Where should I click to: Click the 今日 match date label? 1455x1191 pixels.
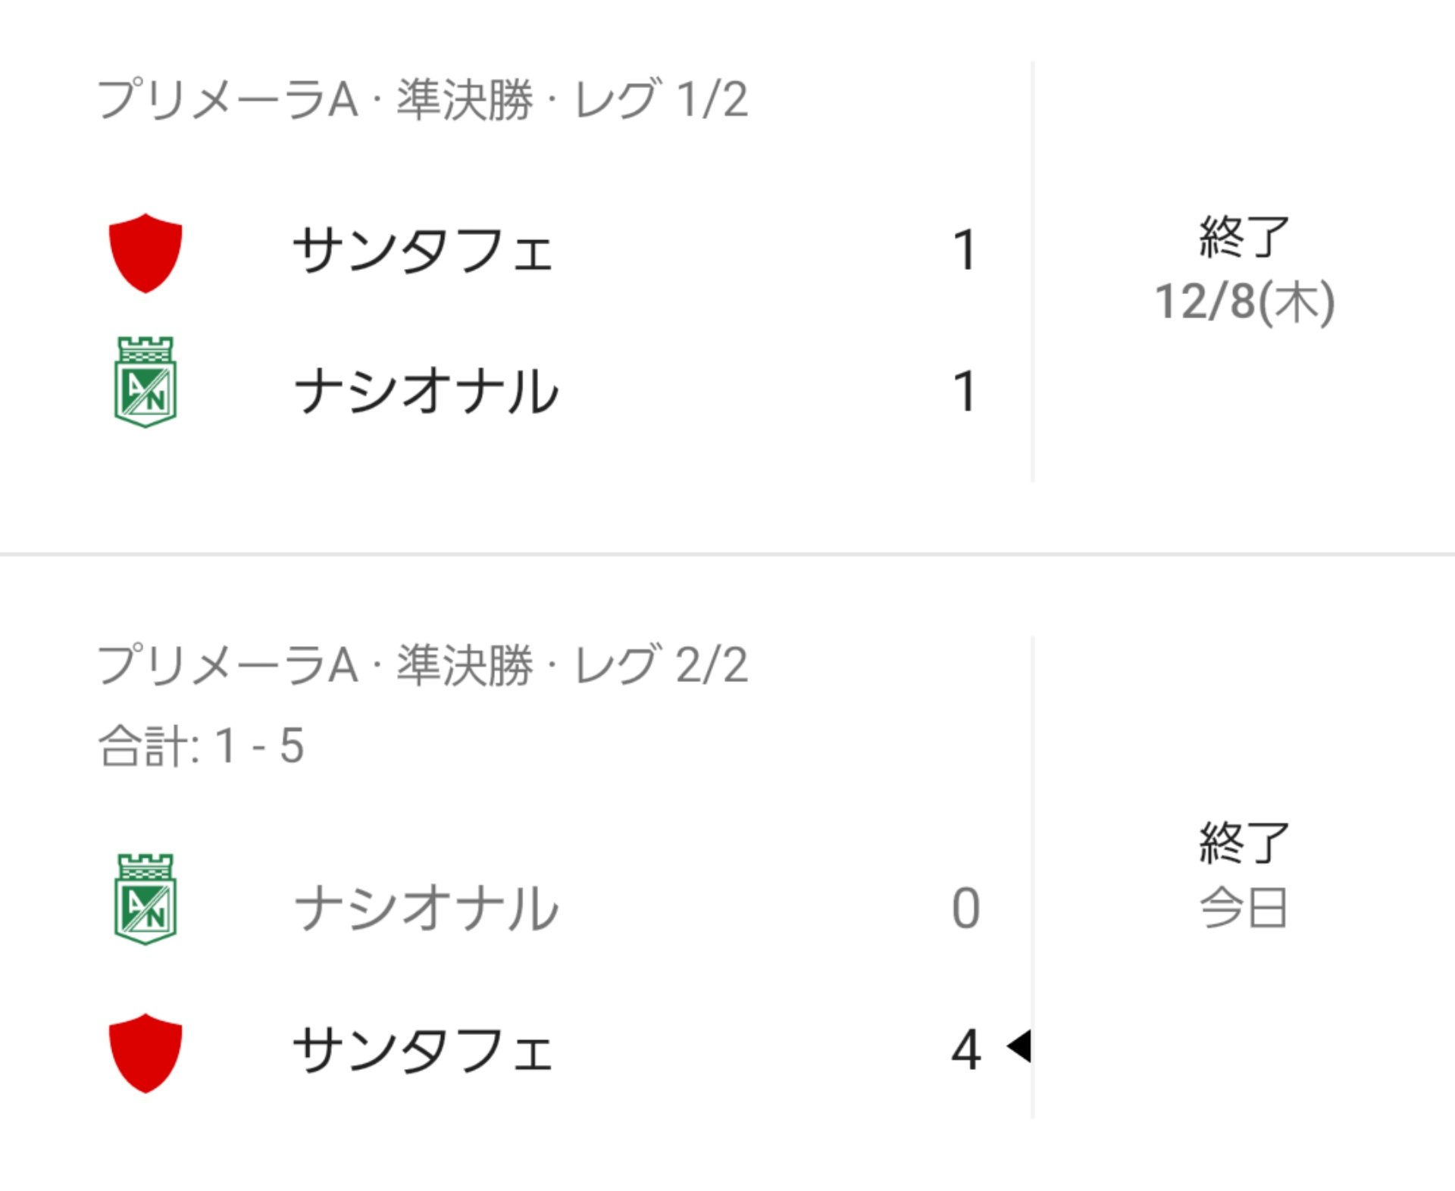tap(1244, 908)
